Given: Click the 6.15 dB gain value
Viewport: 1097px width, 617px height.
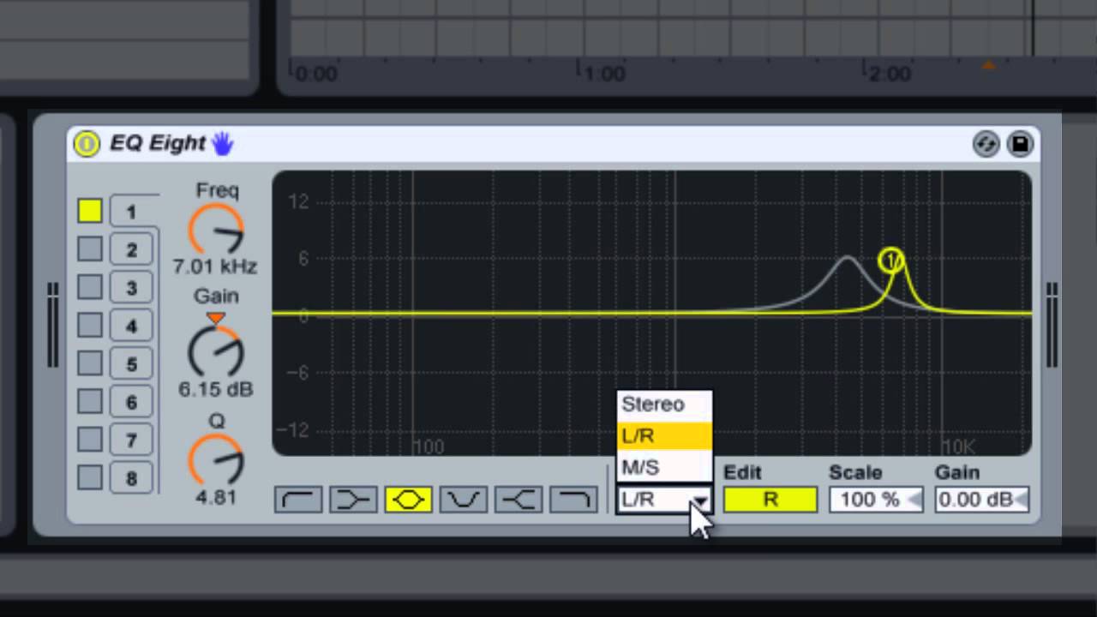Looking at the screenshot, I should point(215,390).
